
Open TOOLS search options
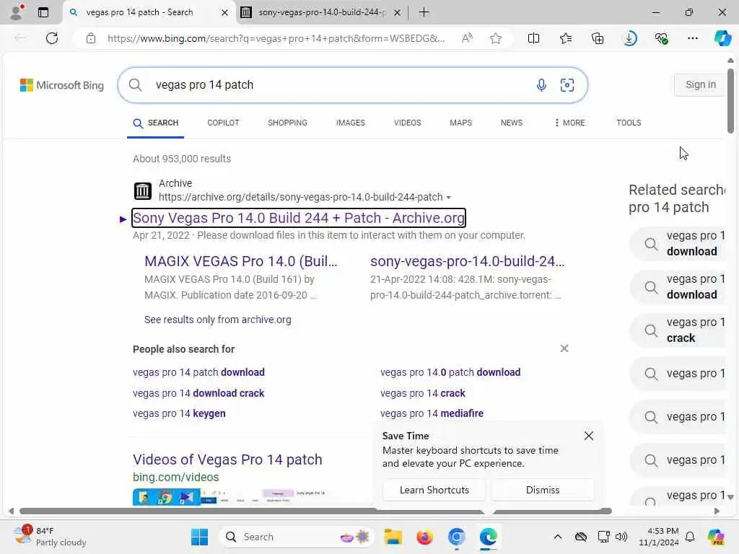coord(629,123)
